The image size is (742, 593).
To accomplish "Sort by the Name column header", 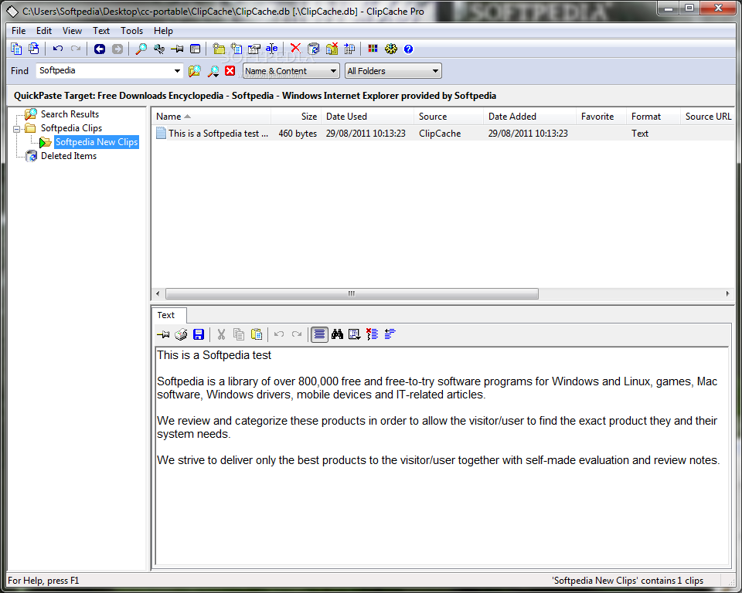I will [211, 117].
